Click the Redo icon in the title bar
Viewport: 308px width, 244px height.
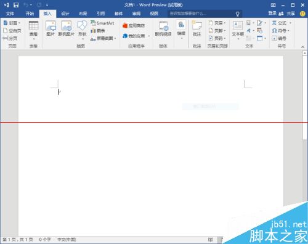pyautogui.click(x=39, y=5)
